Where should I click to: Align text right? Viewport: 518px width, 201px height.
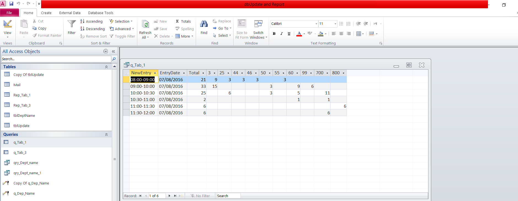[349, 34]
